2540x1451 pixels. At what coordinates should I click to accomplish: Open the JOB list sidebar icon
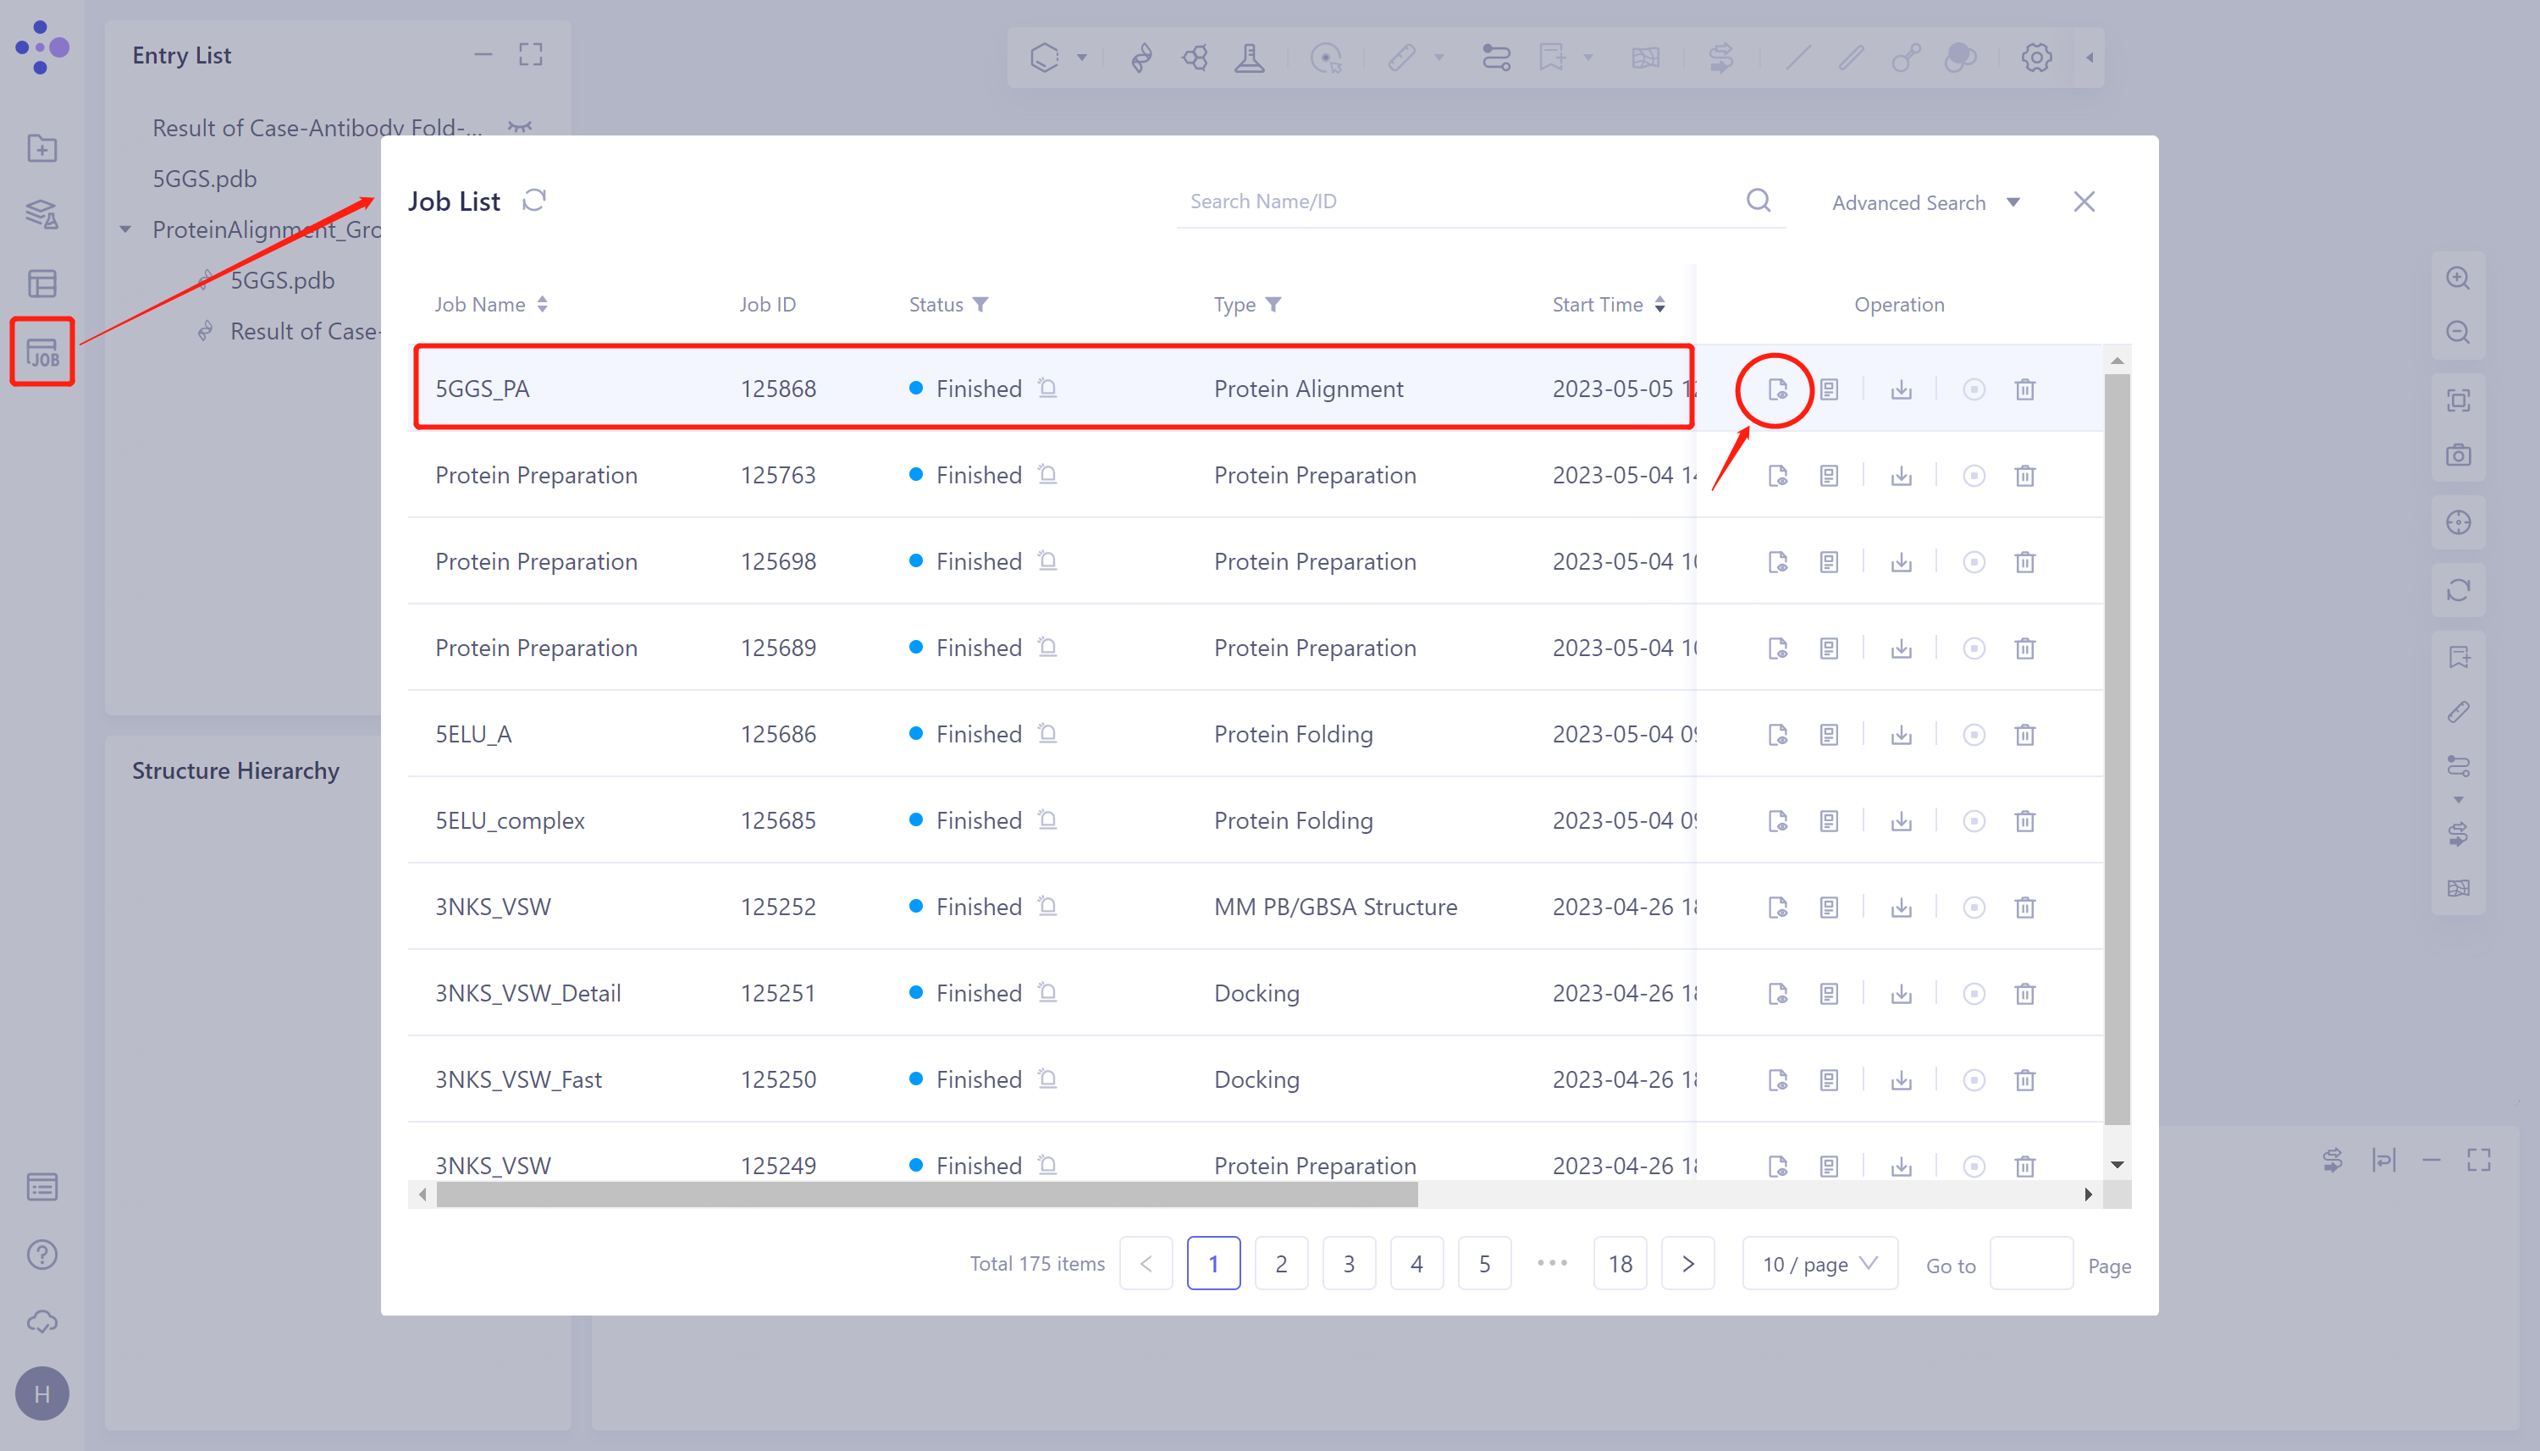click(x=41, y=352)
